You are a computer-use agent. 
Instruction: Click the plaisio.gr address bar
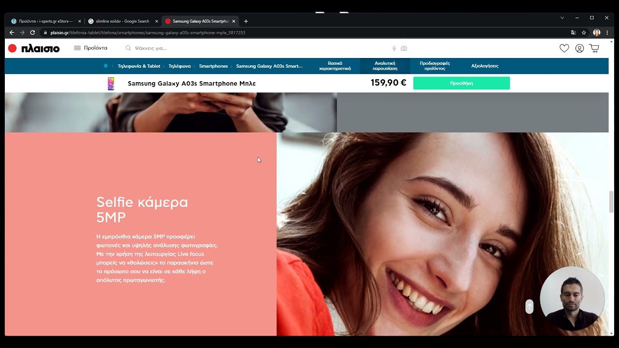(305, 32)
